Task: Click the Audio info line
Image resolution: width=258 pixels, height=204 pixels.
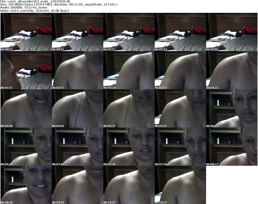Action: (23, 8)
